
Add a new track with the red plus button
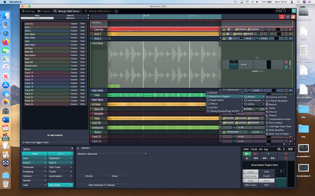pos(282,17)
